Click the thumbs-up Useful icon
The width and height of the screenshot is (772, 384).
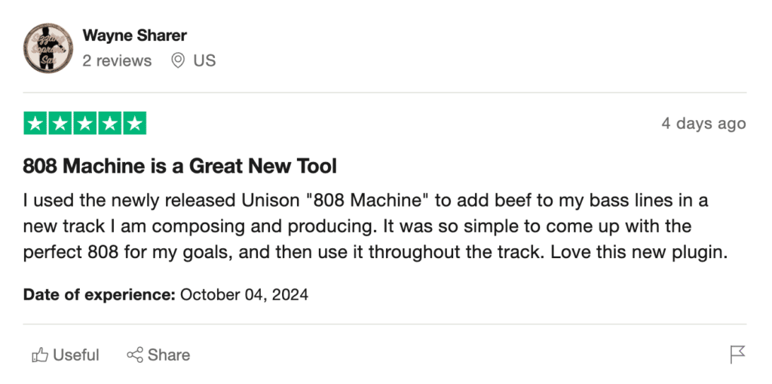point(40,355)
